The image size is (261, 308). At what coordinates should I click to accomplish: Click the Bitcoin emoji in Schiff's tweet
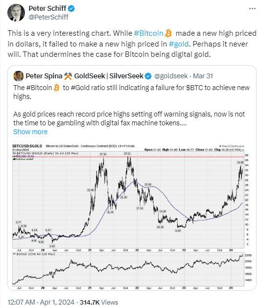tap(168, 33)
